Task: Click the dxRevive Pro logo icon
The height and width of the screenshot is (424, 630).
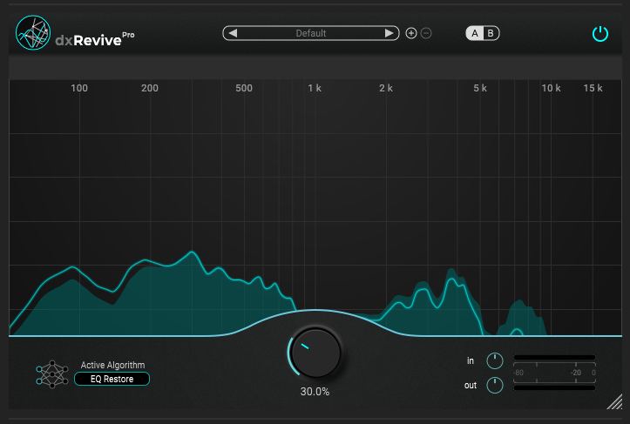Action: pos(33,33)
